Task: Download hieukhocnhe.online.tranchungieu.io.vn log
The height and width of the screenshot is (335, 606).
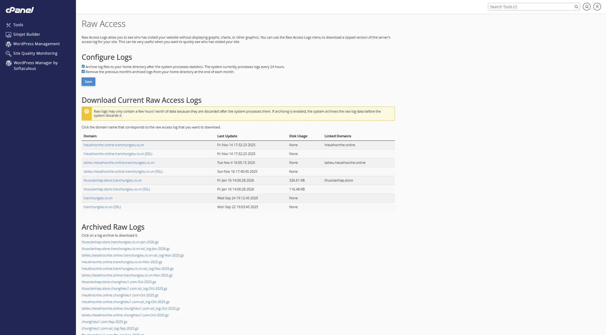Action: (x=114, y=145)
